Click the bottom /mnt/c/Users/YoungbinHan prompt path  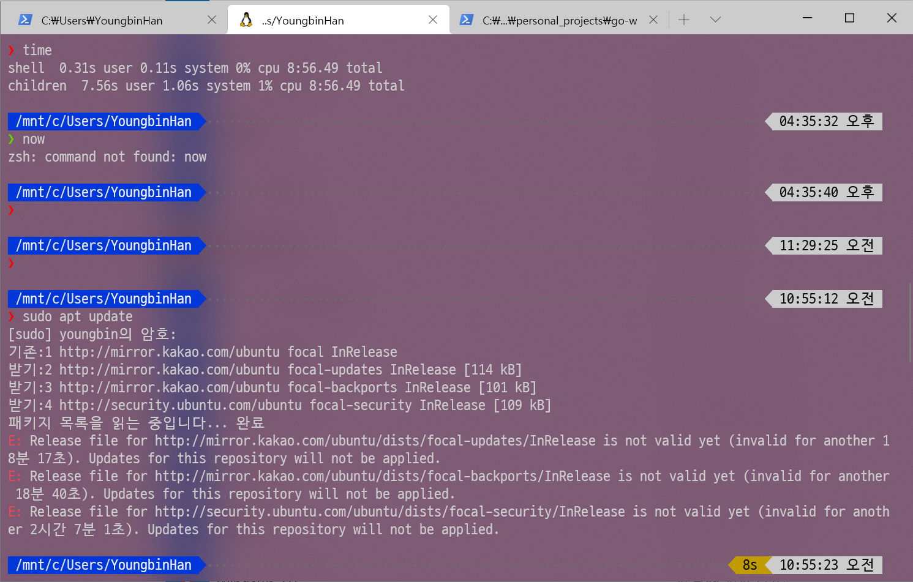coord(103,565)
